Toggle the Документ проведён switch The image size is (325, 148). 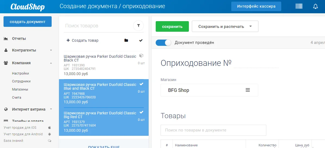(x=163, y=43)
